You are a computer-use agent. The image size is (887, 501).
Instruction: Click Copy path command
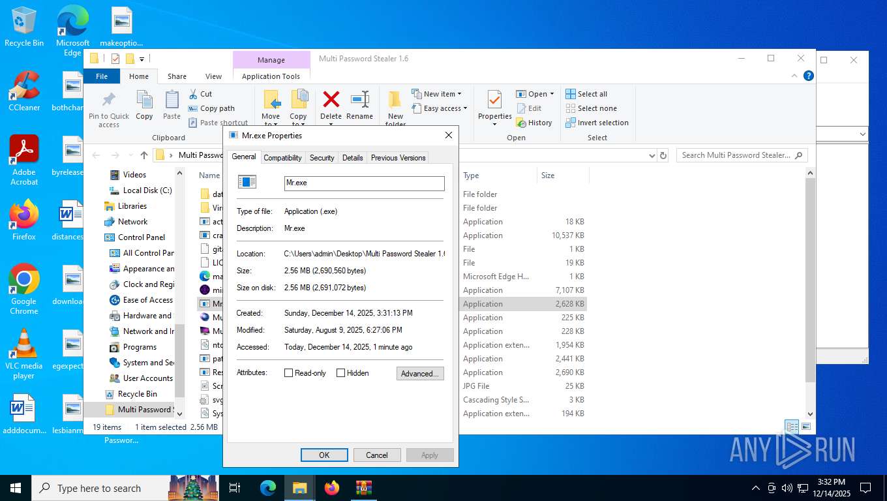(211, 108)
